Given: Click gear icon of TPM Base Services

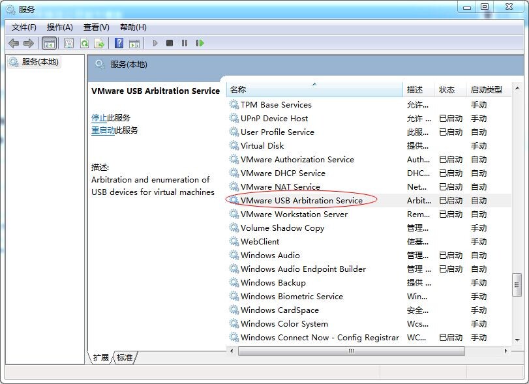Looking at the screenshot, I should [234, 104].
